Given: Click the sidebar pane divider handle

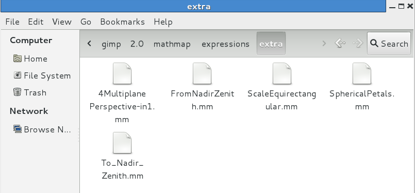Looking at the screenshot, I should coord(79,135).
